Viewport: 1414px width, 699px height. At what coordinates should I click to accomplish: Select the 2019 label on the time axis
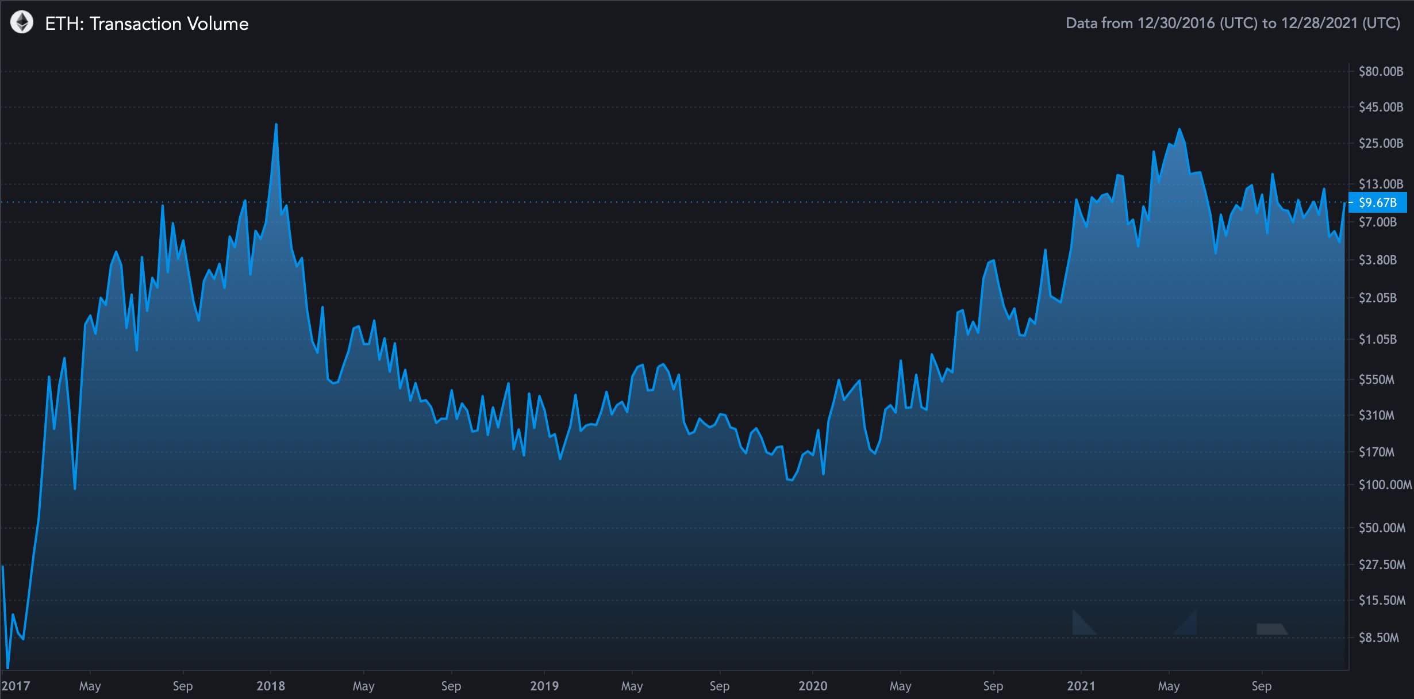click(544, 686)
